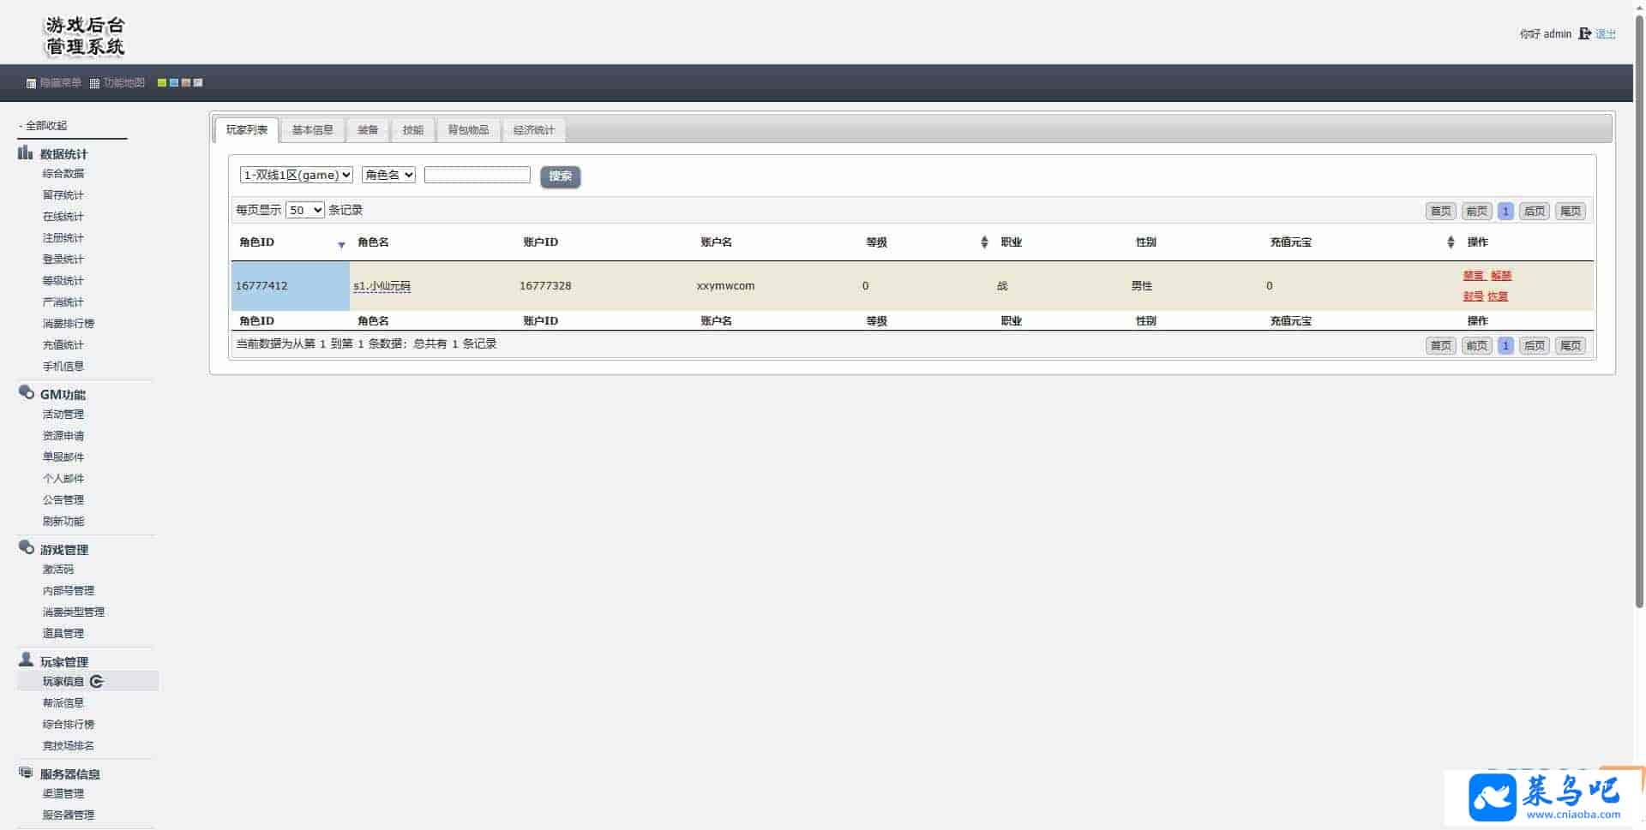Open 综合数据 in the sidebar
This screenshot has height=830, width=1646.
pyautogui.click(x=63, y=174)
